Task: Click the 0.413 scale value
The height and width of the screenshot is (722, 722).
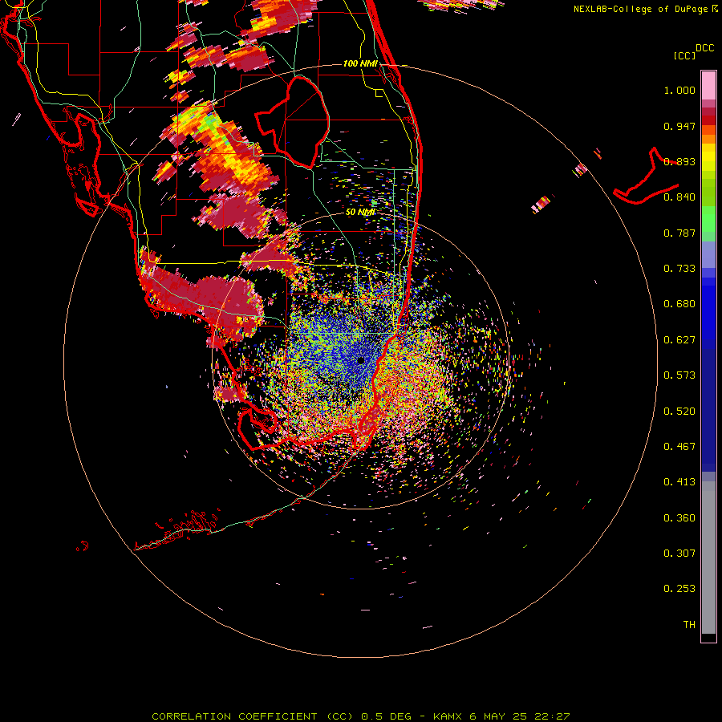Action: (x=679, y=482)
